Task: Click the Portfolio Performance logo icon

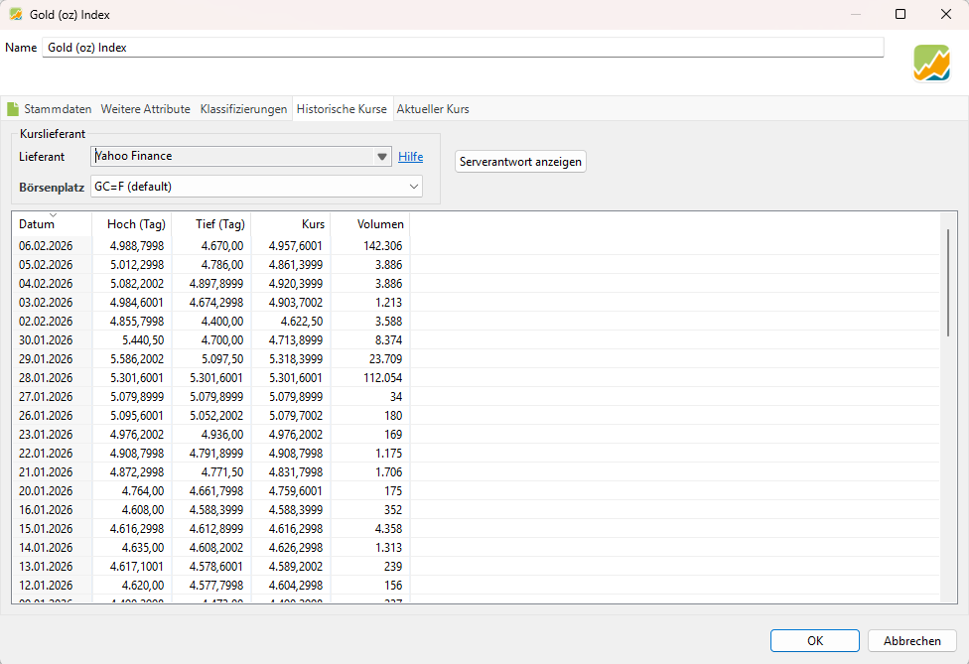Action: [x=931, y=63]
